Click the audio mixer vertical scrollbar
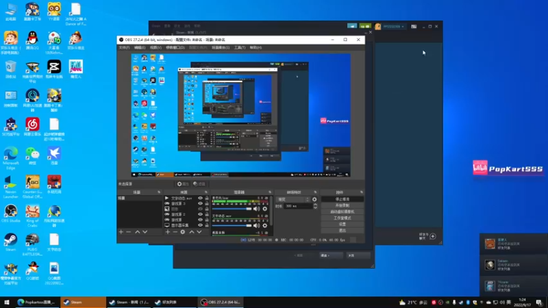The width and height of the screenshot is (548, 308). tap(271, 211)
